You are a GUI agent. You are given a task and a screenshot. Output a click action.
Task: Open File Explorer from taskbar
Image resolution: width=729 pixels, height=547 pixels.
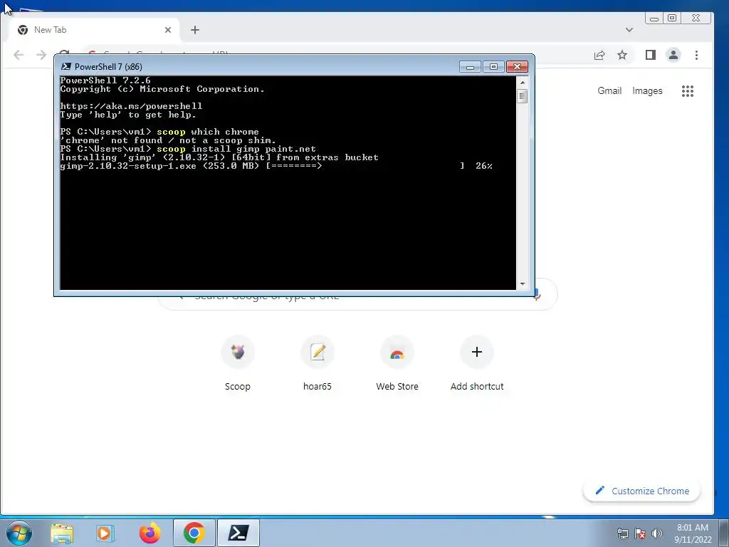tap(62, 533)
